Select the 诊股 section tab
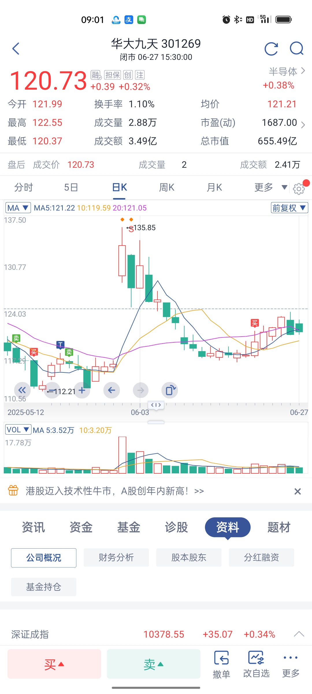 click(176, 527)
